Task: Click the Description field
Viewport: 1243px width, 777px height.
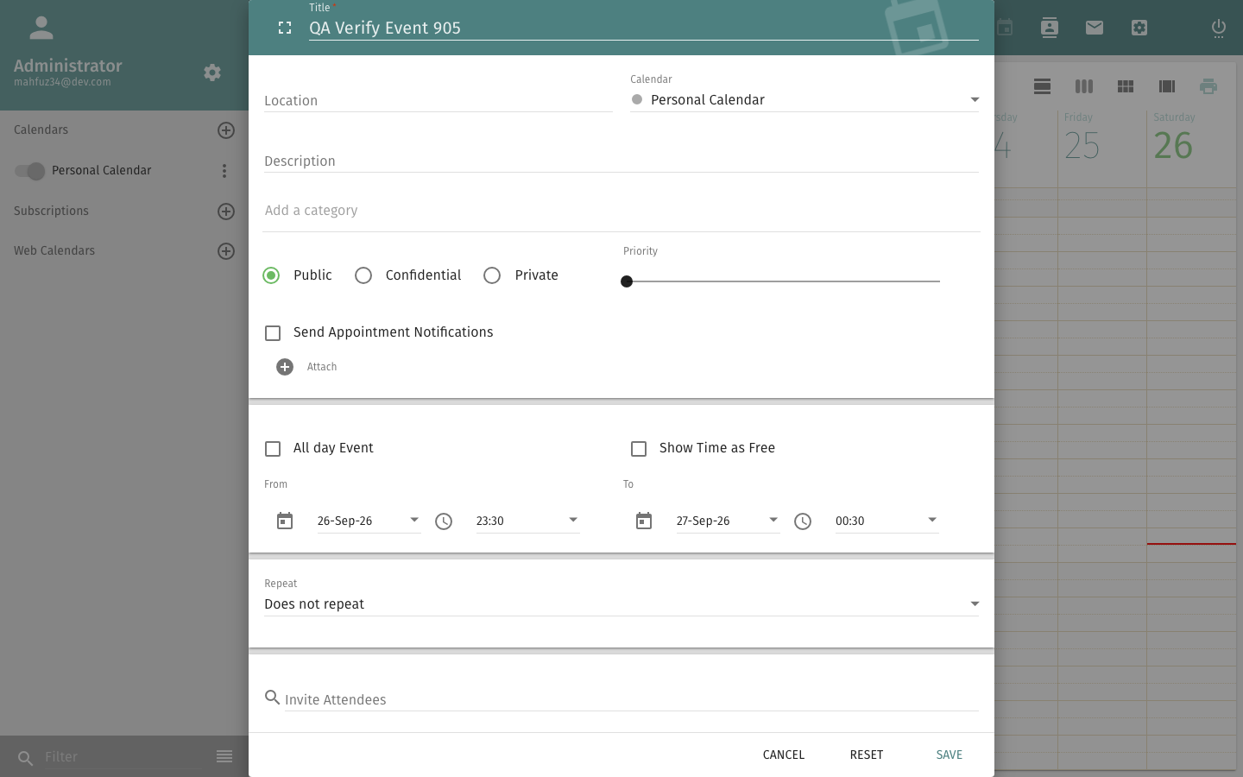Action: pyautogui.click(x=621, y=161)
